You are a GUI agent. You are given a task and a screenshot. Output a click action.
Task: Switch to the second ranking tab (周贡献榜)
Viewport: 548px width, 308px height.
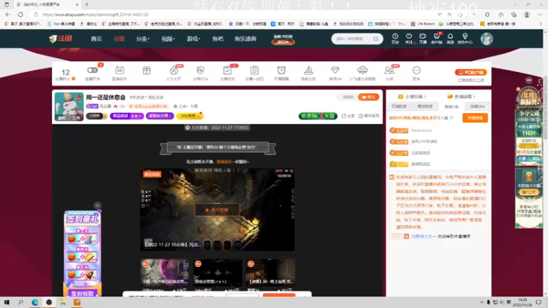click(425, 106)
